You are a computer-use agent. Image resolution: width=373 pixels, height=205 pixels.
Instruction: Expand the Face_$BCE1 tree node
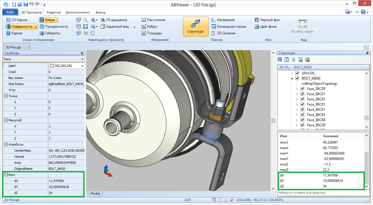[x=297, y=94]
